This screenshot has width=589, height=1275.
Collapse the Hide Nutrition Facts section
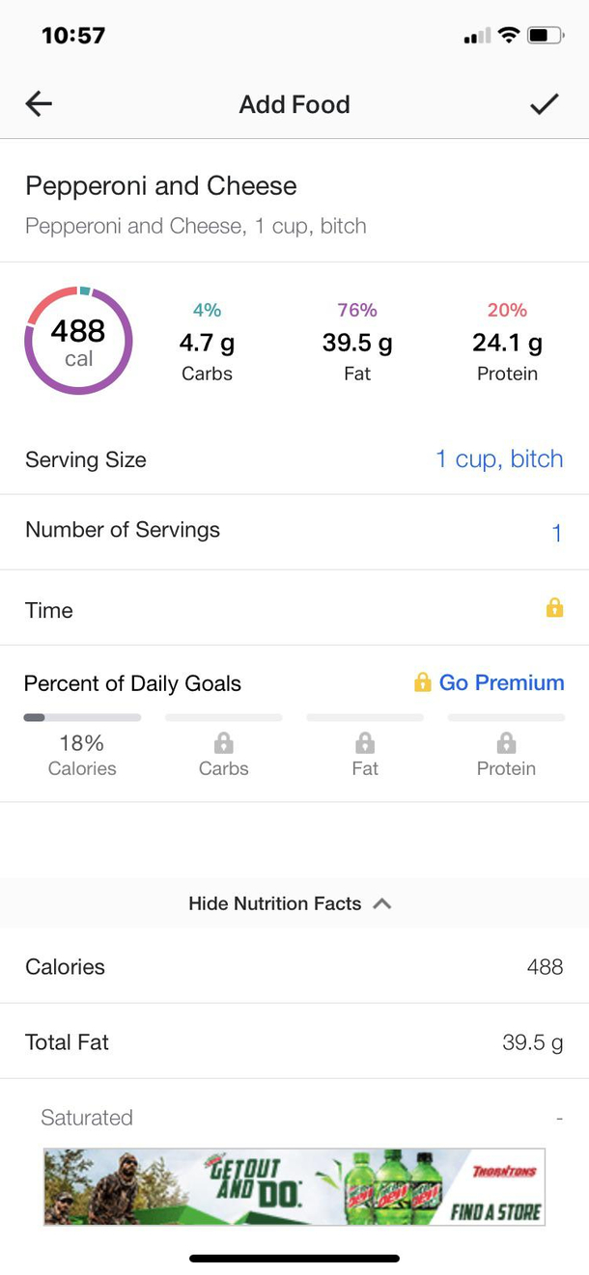(x=290, y=903)
